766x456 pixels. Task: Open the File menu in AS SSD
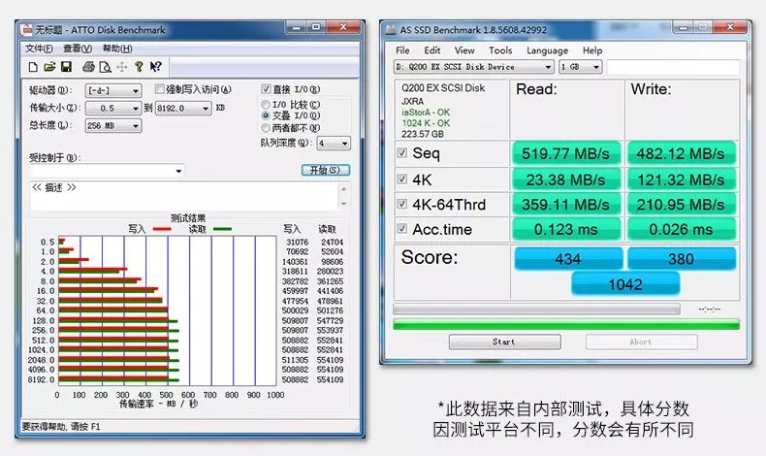coord(402,50)
